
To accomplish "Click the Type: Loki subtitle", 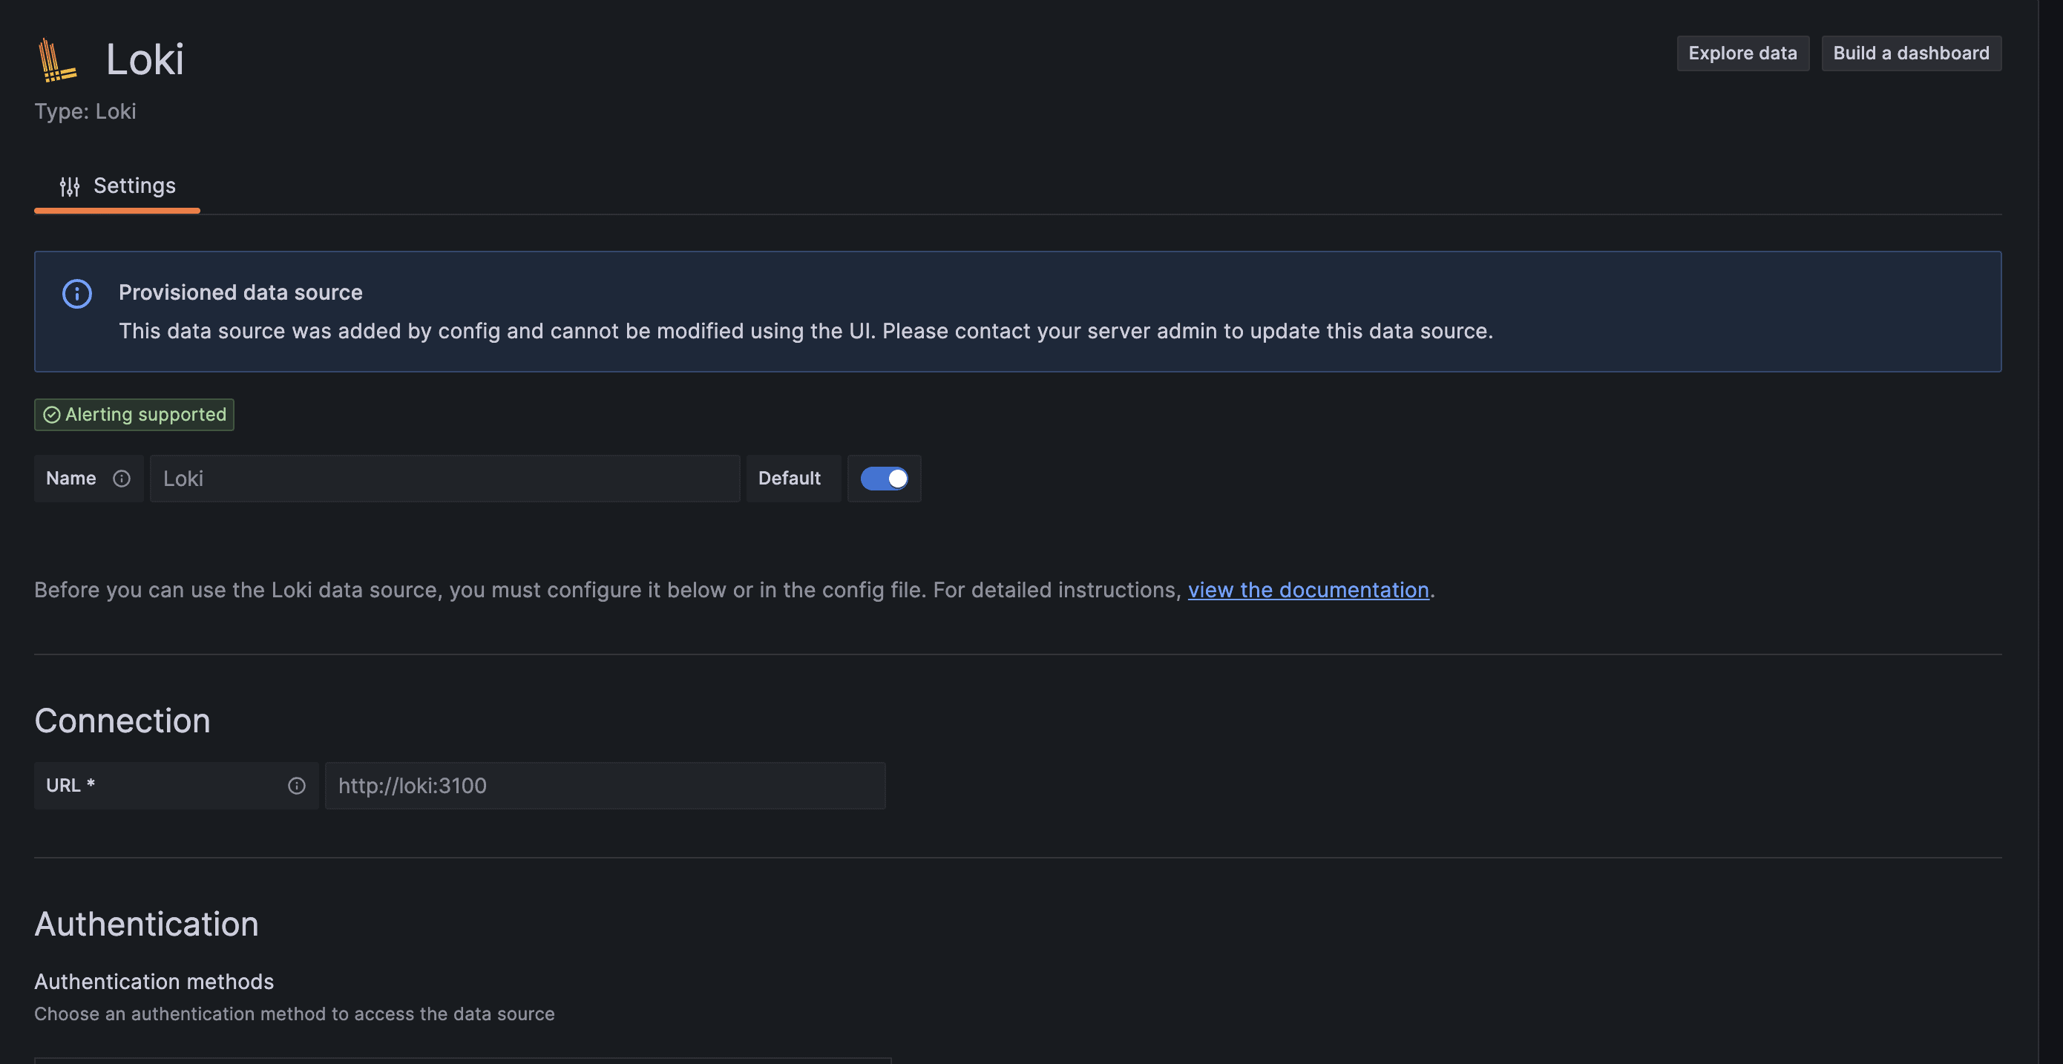I will [85, 111].
